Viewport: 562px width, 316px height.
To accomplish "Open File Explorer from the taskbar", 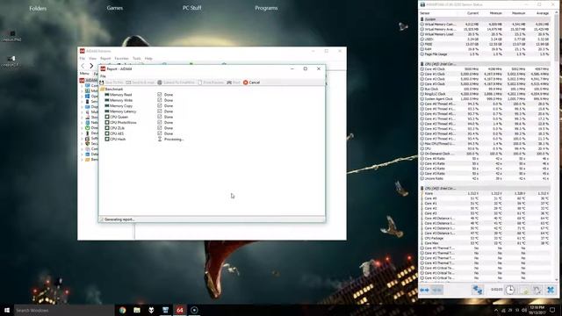I will coord(137,310).
